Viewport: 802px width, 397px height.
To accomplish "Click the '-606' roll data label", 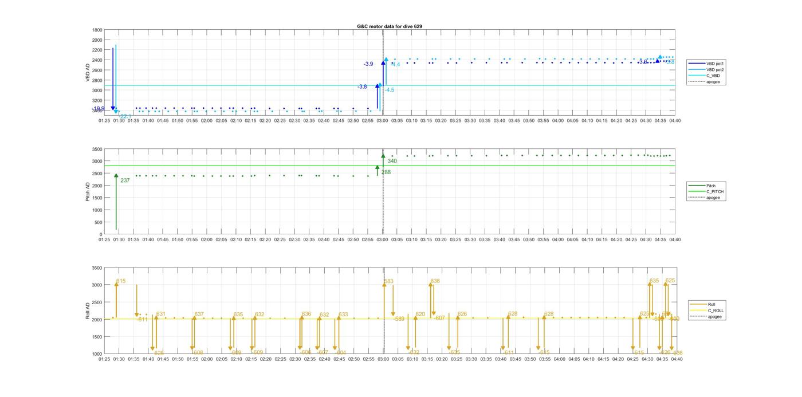I will [306, 352].
